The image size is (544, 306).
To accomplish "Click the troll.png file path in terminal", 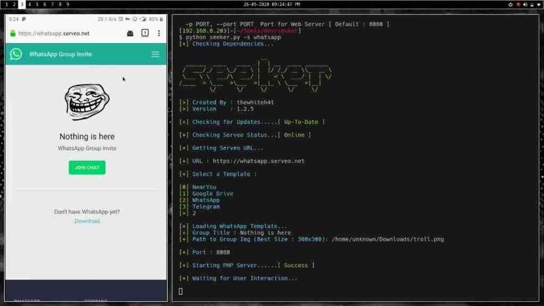I will (x=388, y=240).
